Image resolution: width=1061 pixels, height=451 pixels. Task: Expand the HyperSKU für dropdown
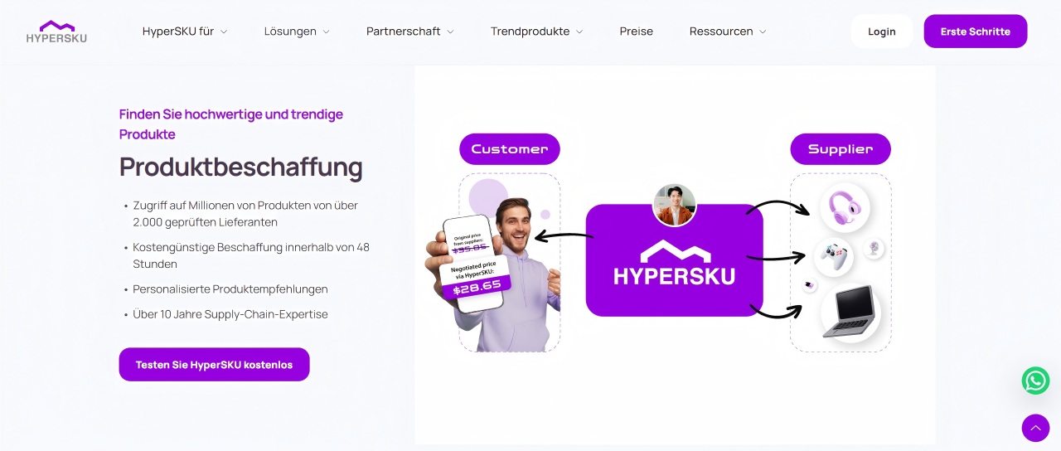click(185, 32)
